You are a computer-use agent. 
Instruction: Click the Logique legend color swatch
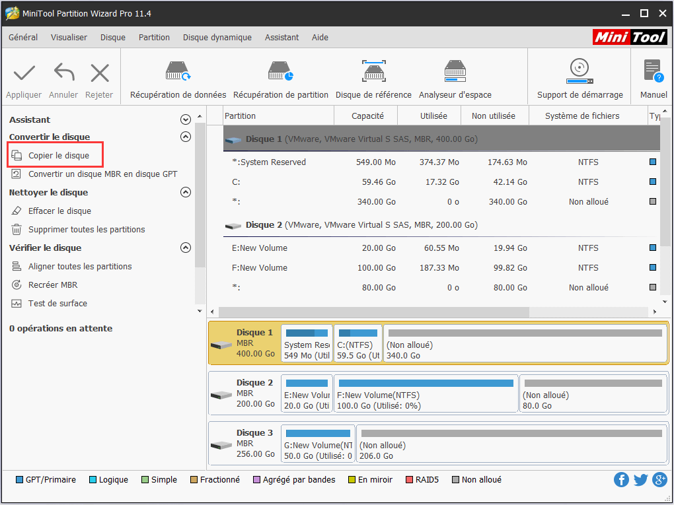coord(93,480)
